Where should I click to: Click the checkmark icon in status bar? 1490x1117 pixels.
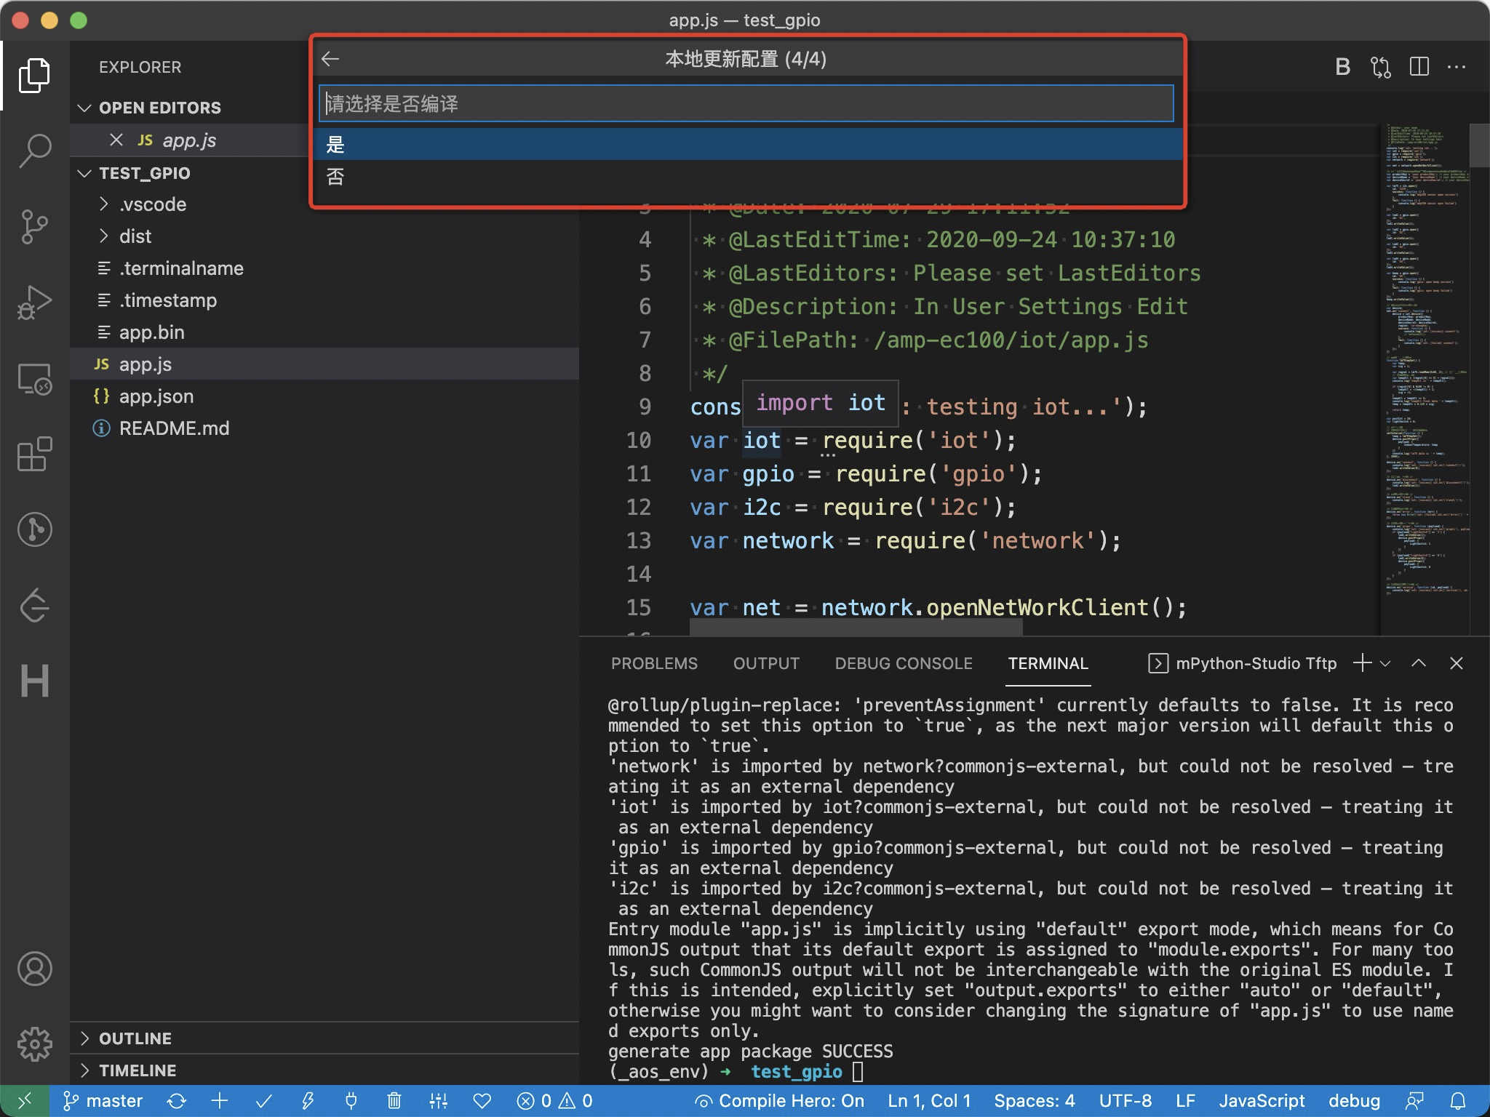point(264,1101)
